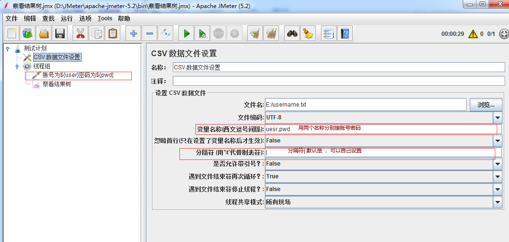This screenshot has height=242, width=509.
Task: Click the Stop test icon
Action: (x=219, y=33)
